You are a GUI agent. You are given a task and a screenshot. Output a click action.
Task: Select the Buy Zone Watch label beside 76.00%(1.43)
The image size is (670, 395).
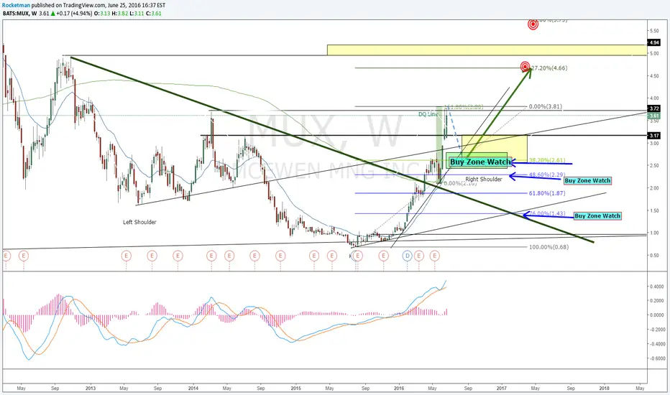point(597,216)
